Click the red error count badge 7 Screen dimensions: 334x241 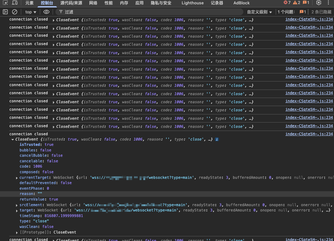(x=287, y=3)
